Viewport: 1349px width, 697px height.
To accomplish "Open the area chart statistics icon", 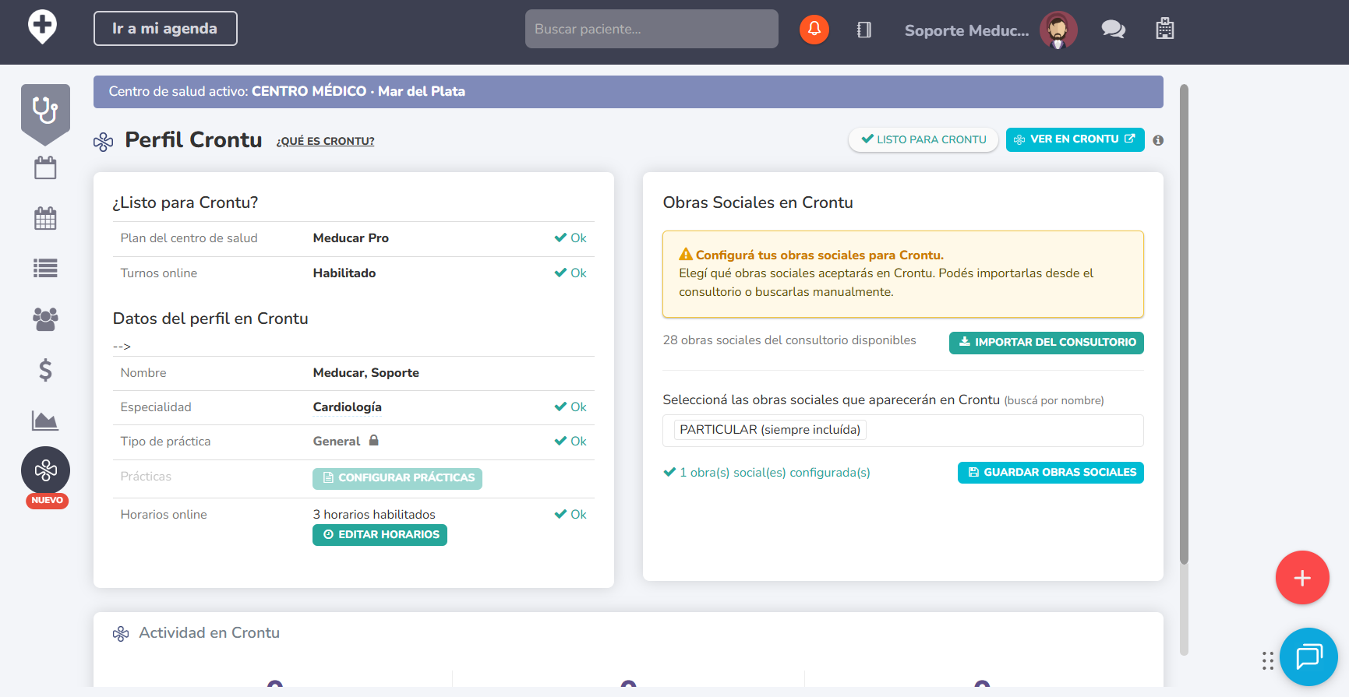I will pos(45,421).
